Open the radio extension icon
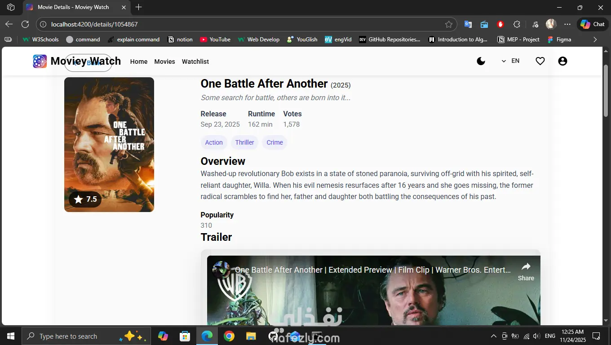 (x=484, y=24)
